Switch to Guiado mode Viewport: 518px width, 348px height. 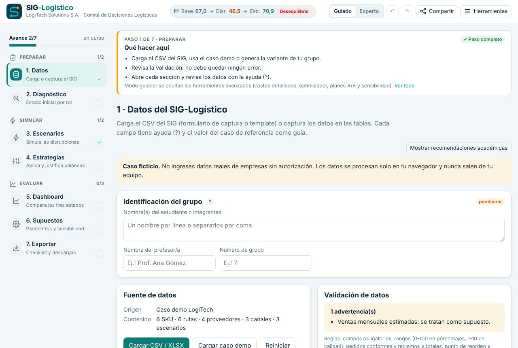click(343, 11)
